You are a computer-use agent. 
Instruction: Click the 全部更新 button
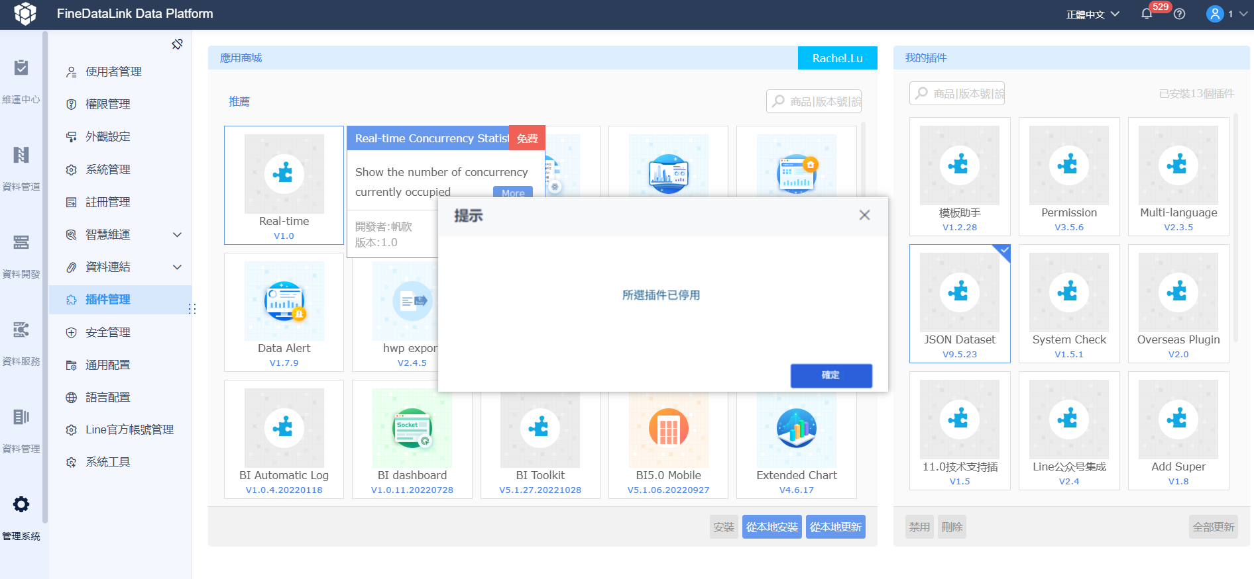tap(1213, 527)
